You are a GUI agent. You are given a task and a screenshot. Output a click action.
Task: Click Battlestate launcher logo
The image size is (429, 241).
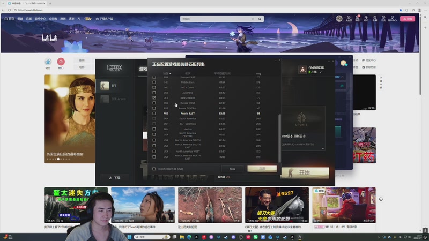114,68
